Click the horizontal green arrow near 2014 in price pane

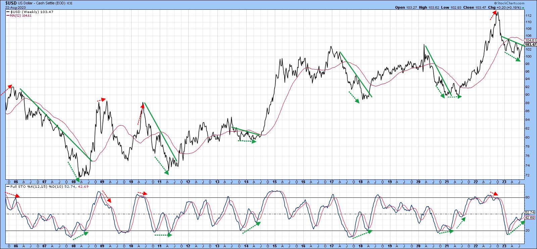pos(247,141)
